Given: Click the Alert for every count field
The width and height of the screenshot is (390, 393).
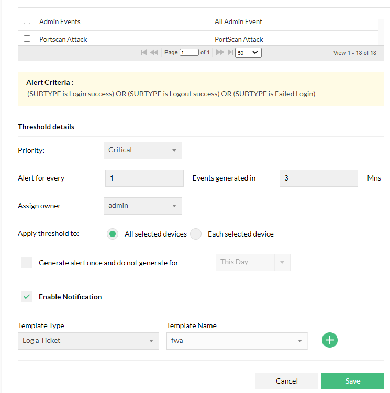Looking at the screenshot, I should pos(144,178).
